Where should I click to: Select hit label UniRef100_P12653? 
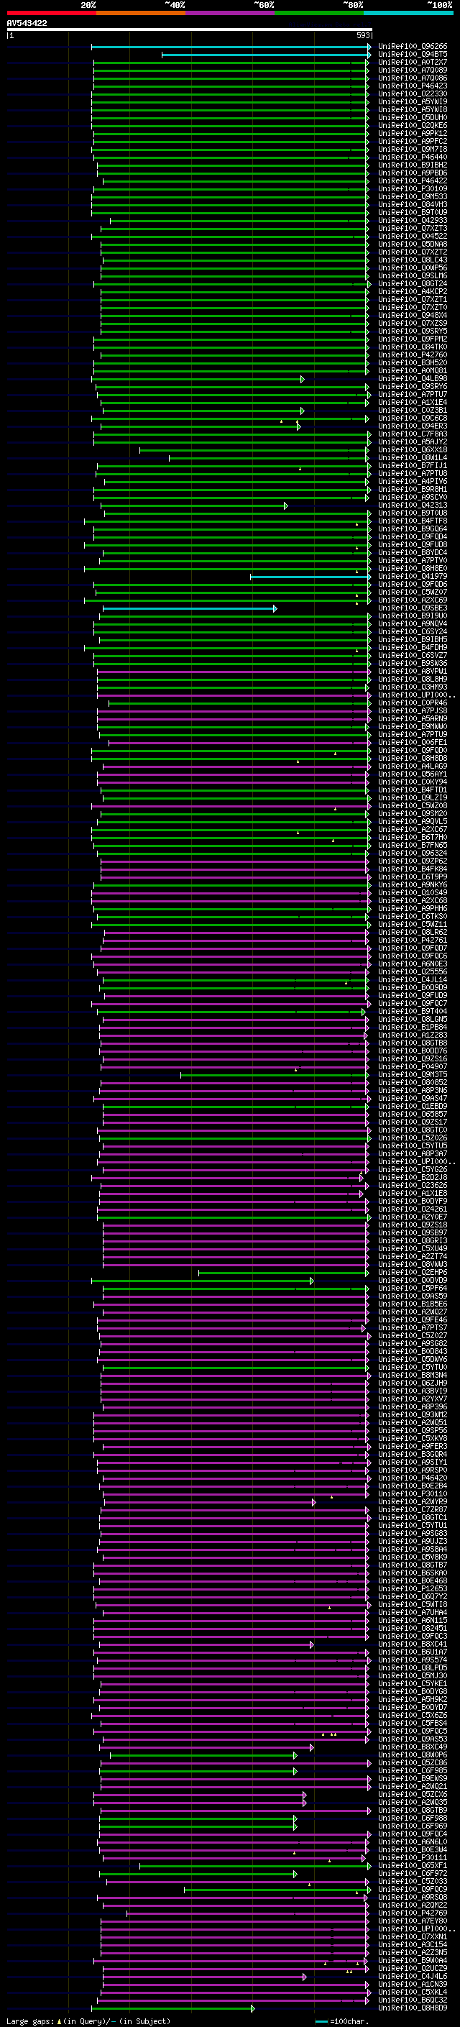coord(412,1588)
